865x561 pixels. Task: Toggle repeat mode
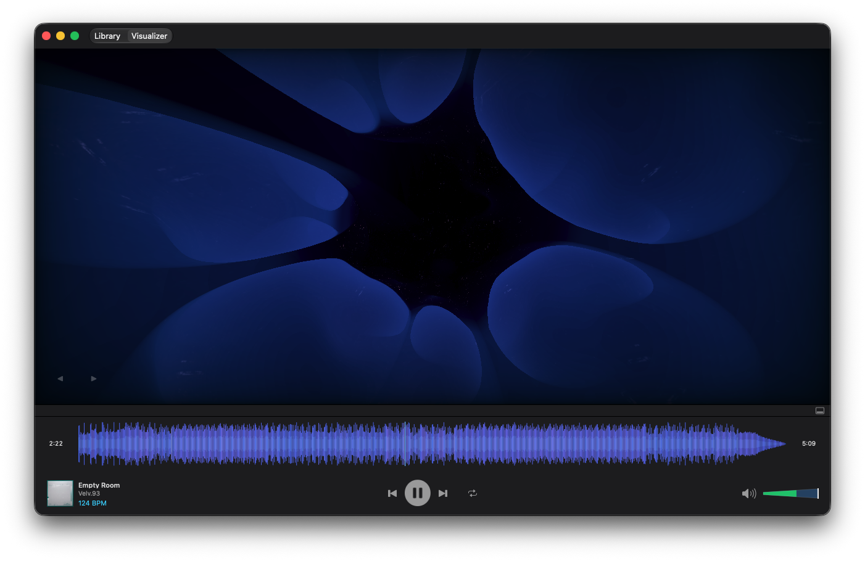pyautogui.click(x=473, y=493)
